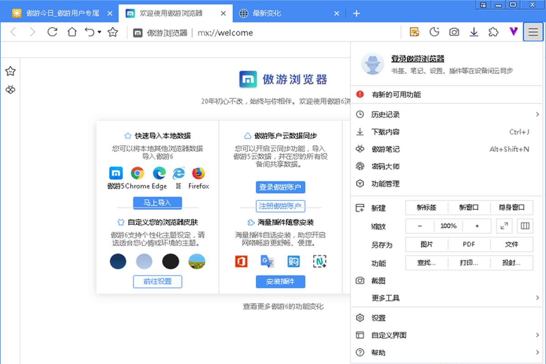Reload the page with refresh icon
The width and height of the screenshot is (546, 364).
(52, 32)
